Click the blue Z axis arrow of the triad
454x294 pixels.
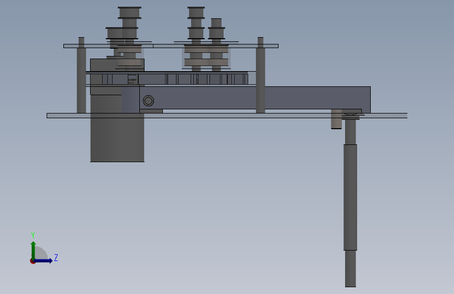43,261
